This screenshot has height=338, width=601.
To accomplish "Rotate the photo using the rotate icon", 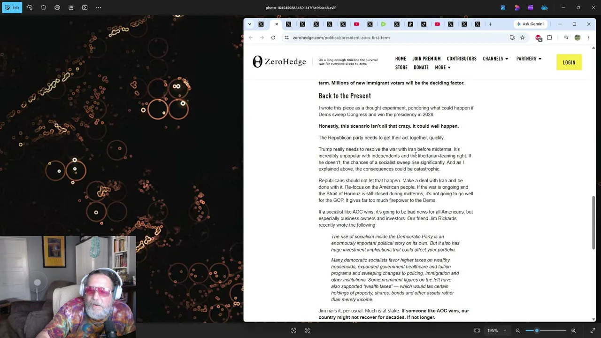I will (30, 8).
